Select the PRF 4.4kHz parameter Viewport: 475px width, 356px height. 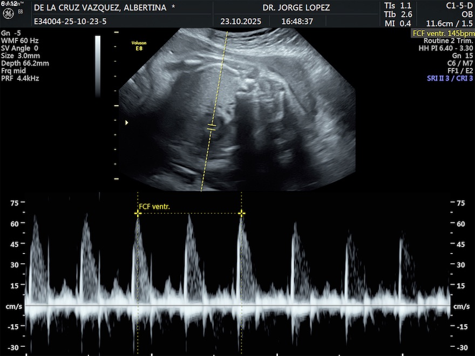pyautogui.click(x=20, y=78)
